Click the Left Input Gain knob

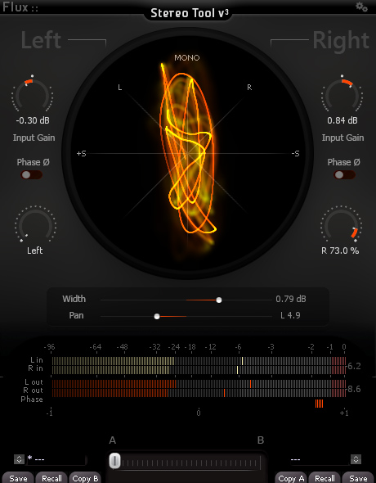pos(32,95)
